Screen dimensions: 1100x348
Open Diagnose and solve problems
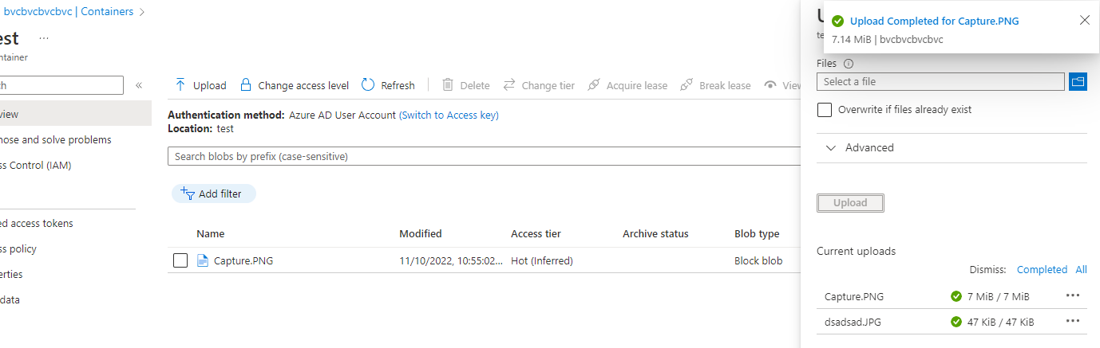pyautogui.click(x=56, y=139)
